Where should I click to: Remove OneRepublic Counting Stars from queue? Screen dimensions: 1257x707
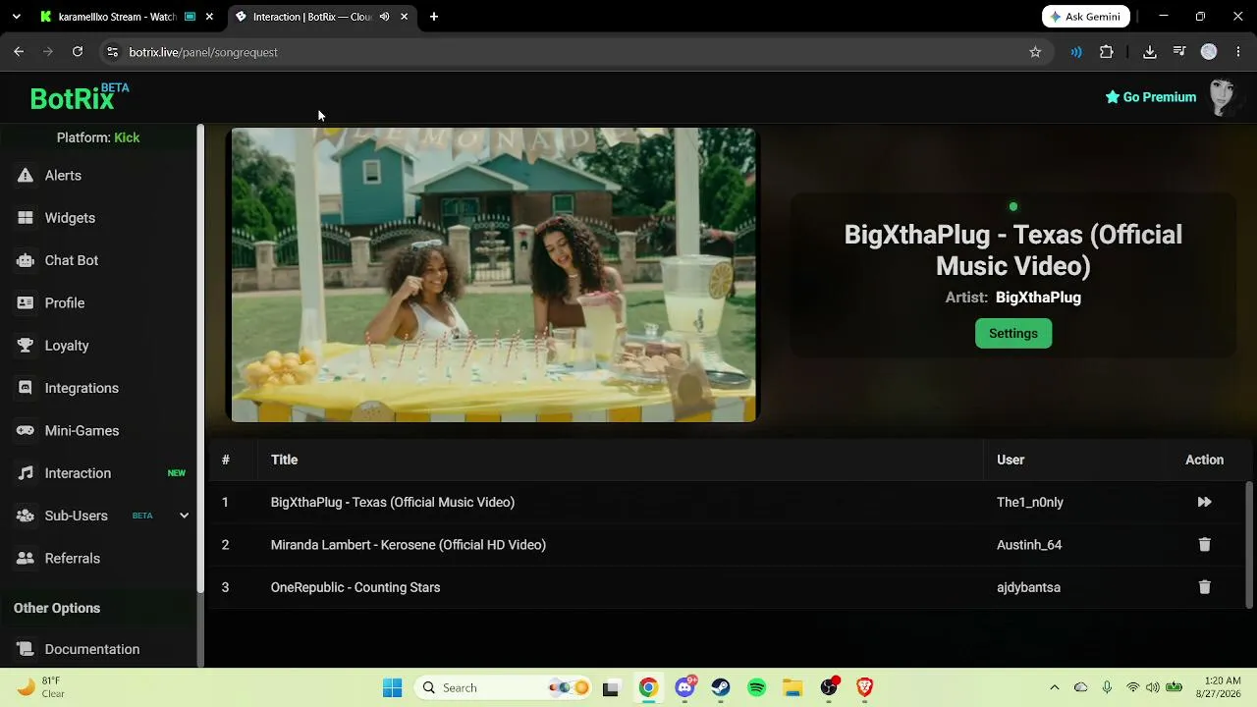(1204, 587)
